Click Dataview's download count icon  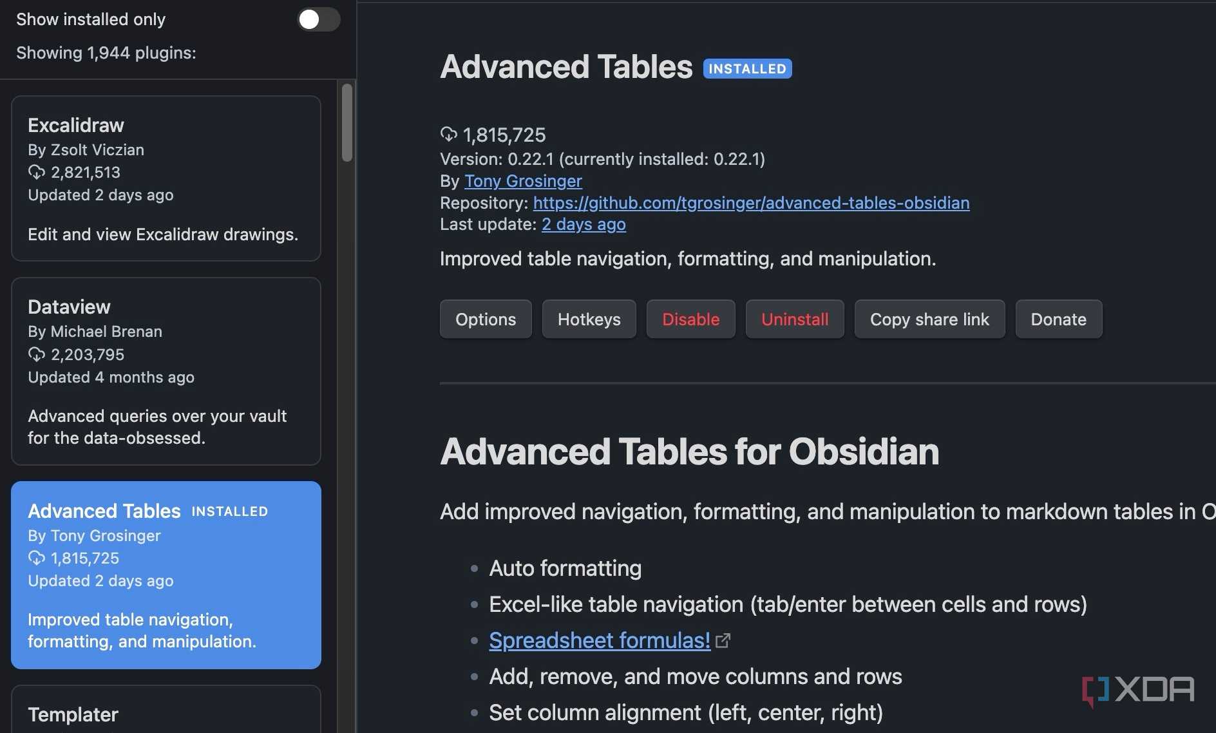(x=37, y=354)
